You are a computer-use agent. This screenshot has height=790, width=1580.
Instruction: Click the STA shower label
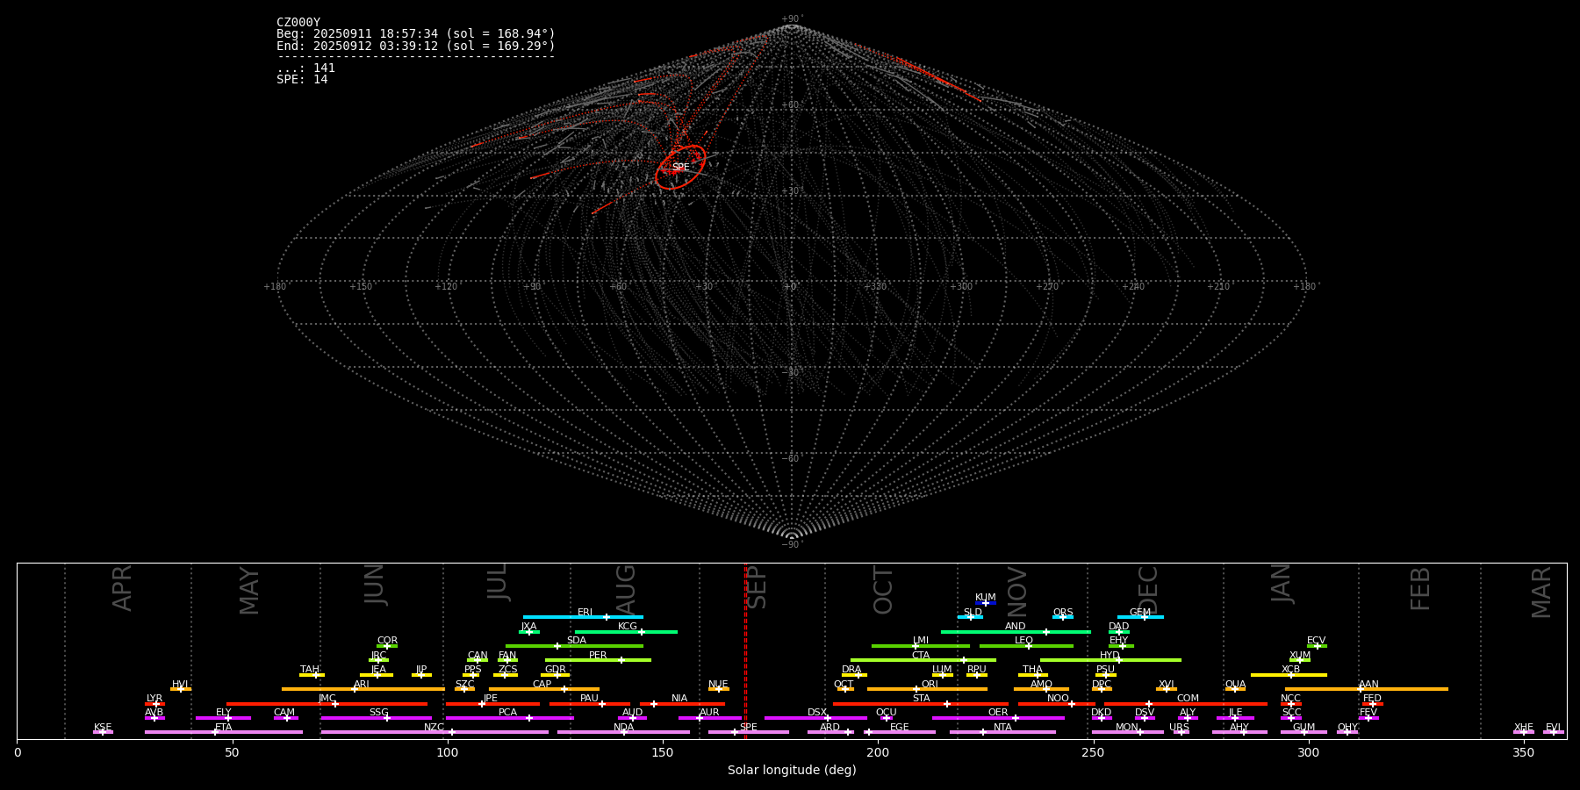click(x=921, y=698)
